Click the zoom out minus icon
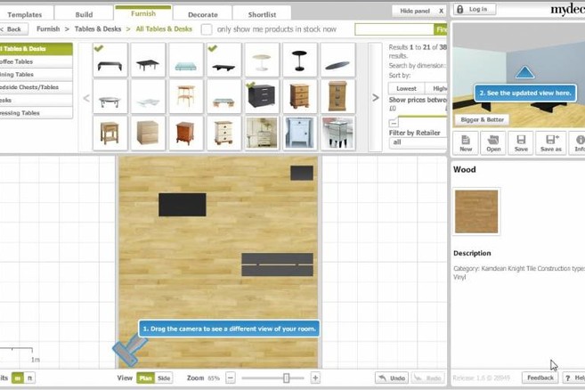Screen dimensions: 585x390 click(231, 378)
